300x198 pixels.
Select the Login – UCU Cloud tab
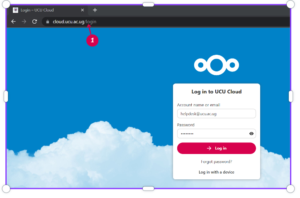[49, 10]
